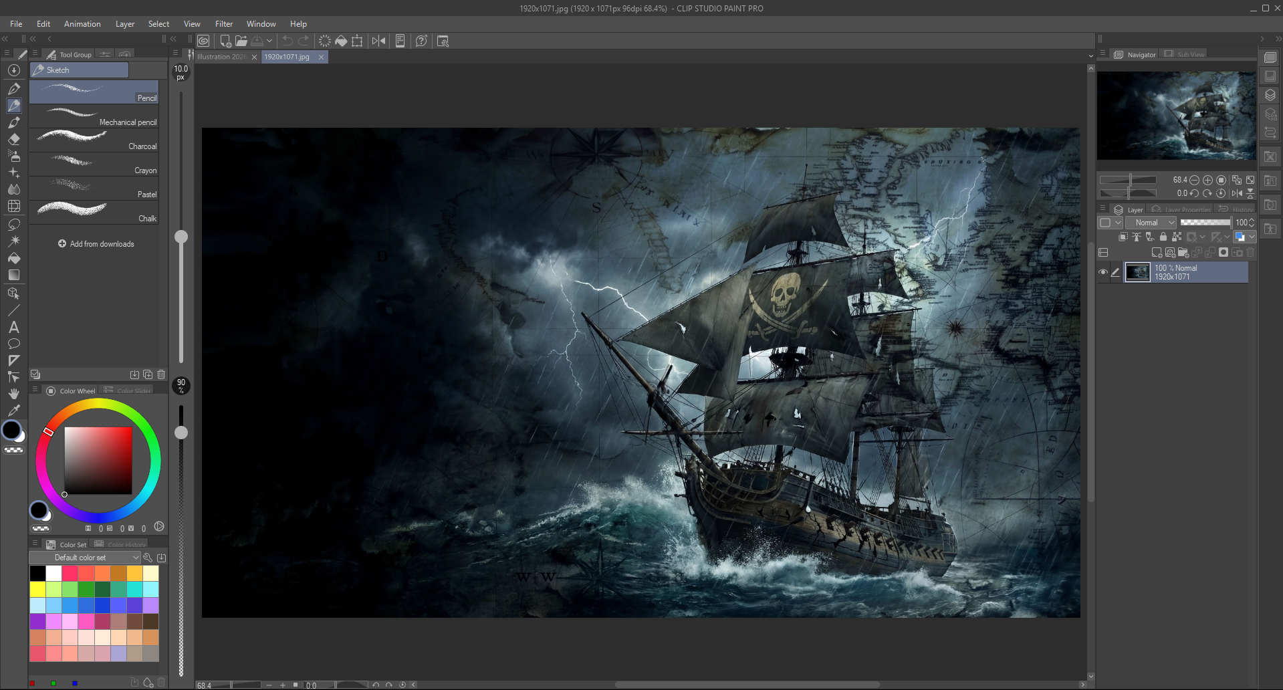Open the blending mode Normal dropdown

(1151, 223)
